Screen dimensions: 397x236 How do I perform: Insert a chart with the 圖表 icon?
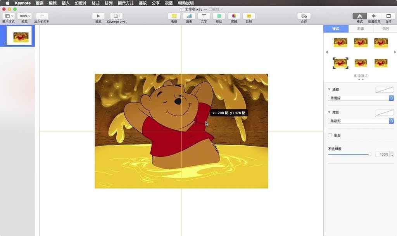pos(189,16)
